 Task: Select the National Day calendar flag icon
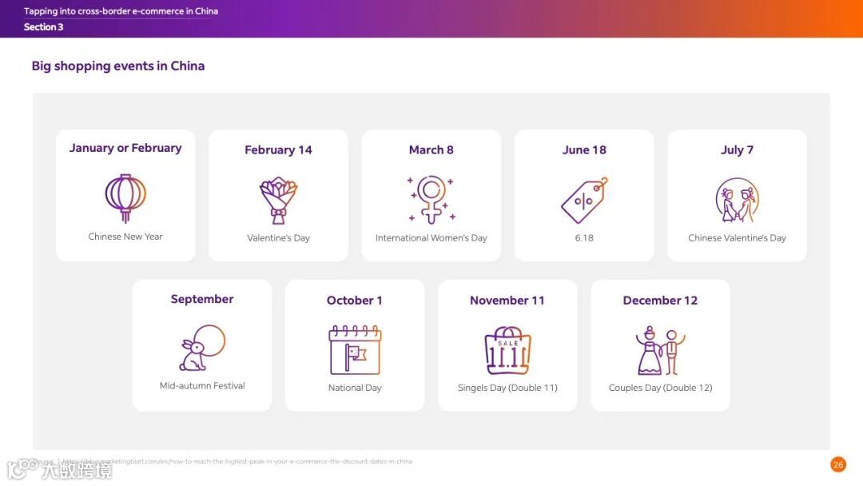(355, 350)
